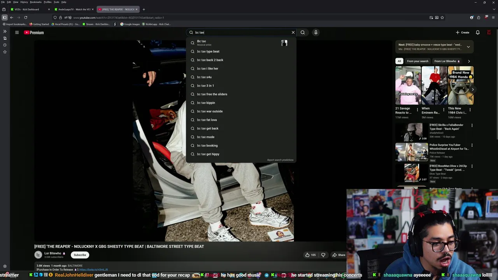The width and height of the screenshot is (498, 280).
Task: Open 'Skrilla x FsDaBender Type Beat' video
Action: (x=412, y=132)
